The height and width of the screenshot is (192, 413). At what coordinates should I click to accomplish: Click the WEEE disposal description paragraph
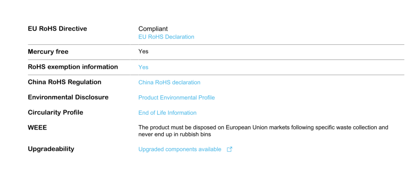click(x=263, y=131)
